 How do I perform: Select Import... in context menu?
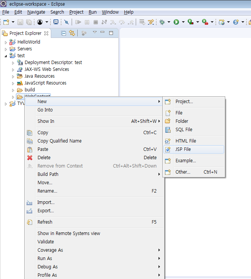(94, 202)
